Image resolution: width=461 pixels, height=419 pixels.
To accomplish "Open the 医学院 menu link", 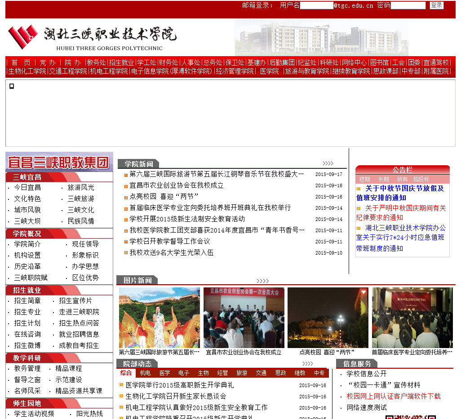I will coord(269,71).
